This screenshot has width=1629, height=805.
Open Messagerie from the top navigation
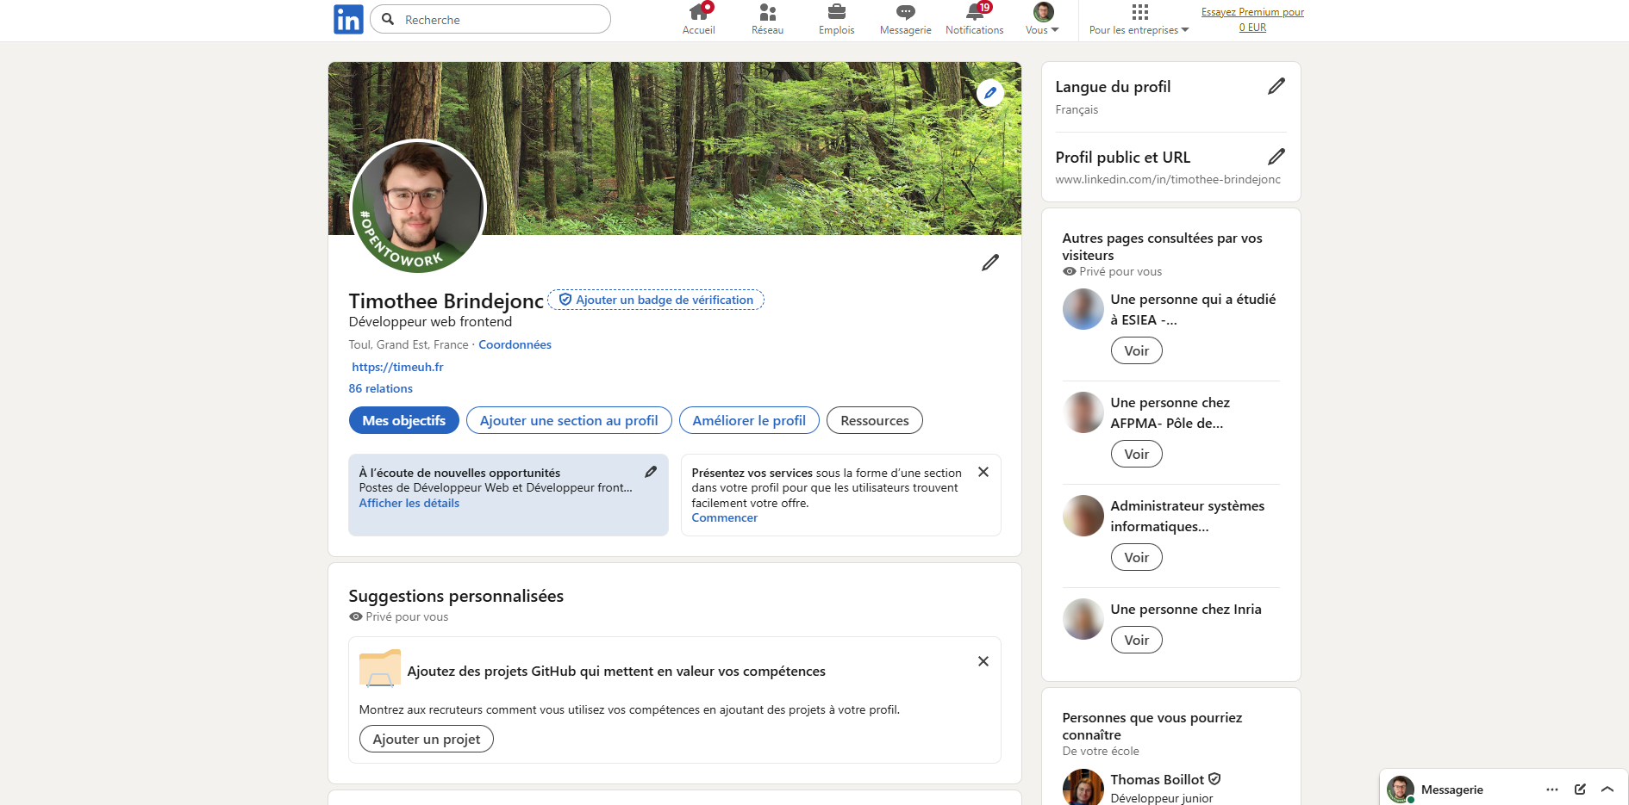tap(905, 19)
